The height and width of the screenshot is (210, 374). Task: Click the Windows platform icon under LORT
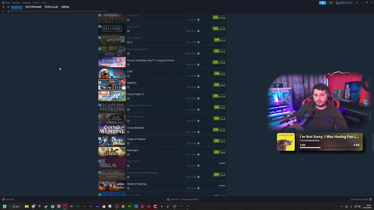(x=128, y=76)
